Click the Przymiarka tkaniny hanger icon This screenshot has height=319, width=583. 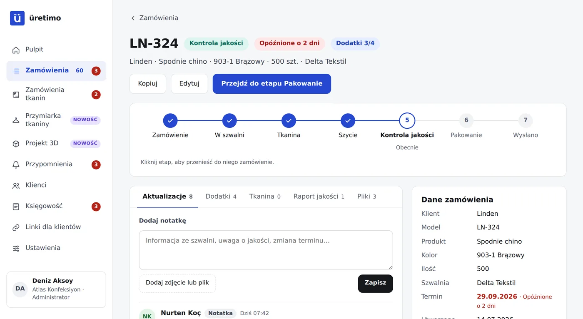point(16,120)
